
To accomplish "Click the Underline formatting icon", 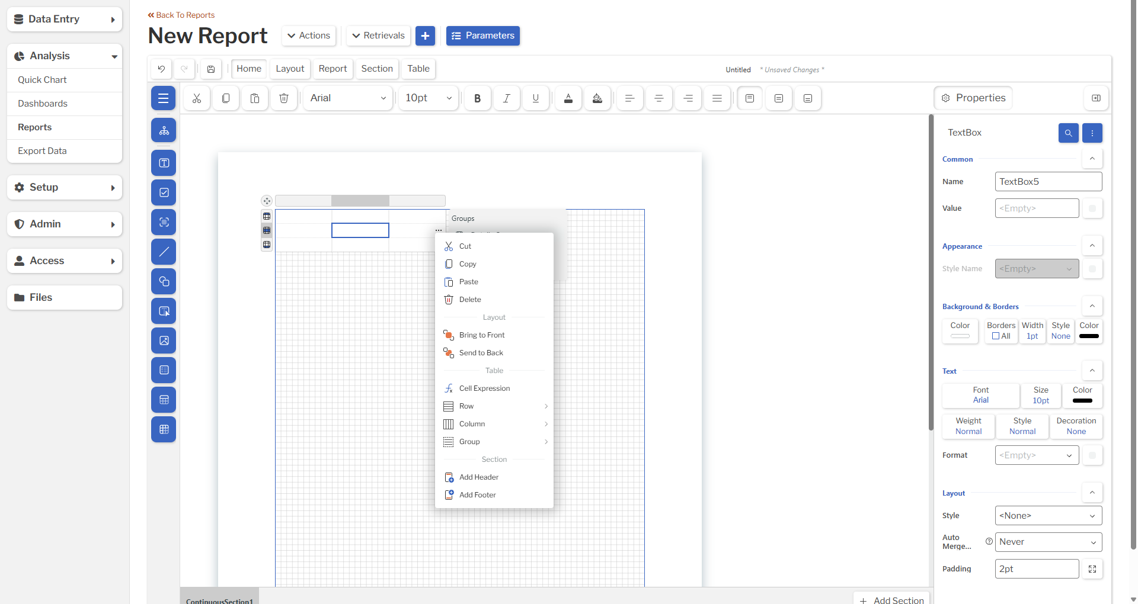I will tap(535, 98).
